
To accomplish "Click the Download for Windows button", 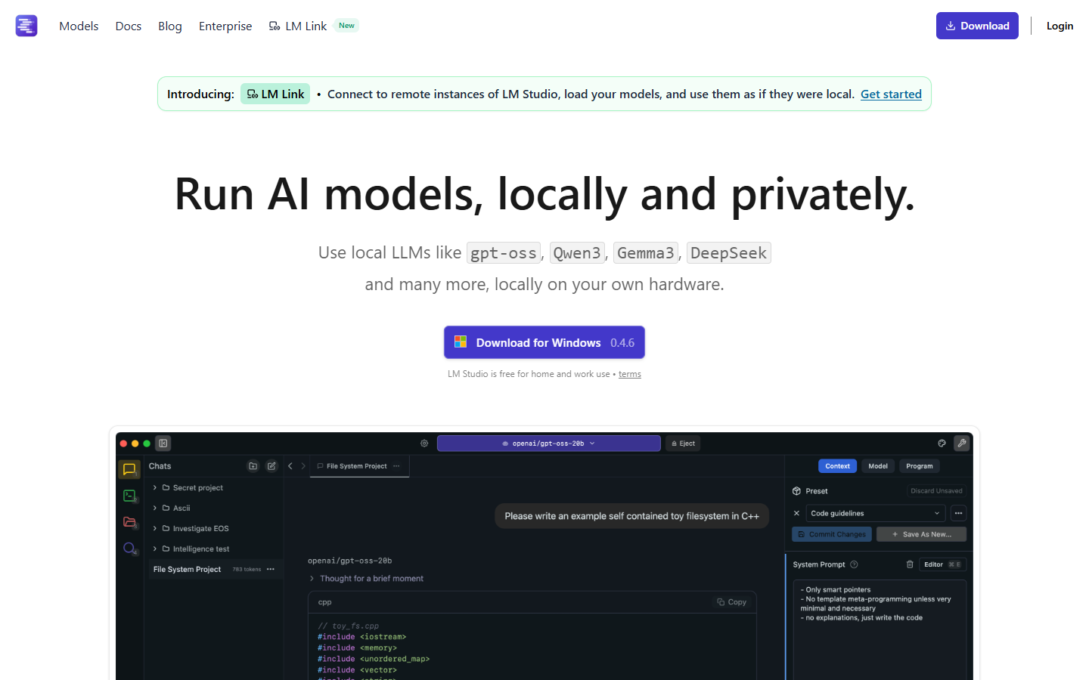I will (x=544, y=342).
